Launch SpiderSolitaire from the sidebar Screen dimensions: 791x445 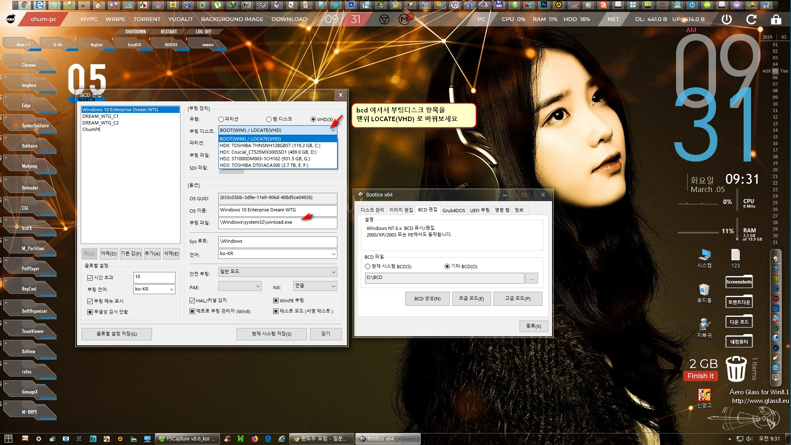point(35,126)
